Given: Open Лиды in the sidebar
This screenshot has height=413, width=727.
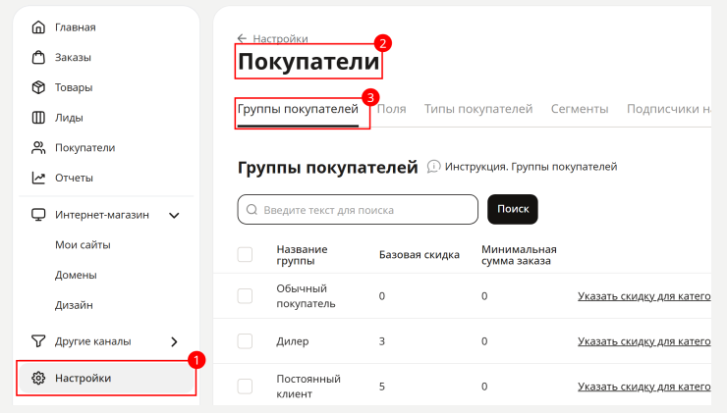Looking at the screenshot, I should coord(69,118).
